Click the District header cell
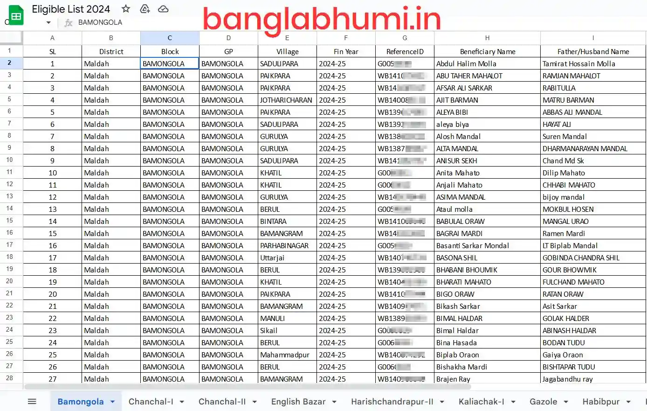647x411 pixels. (111, 51)
